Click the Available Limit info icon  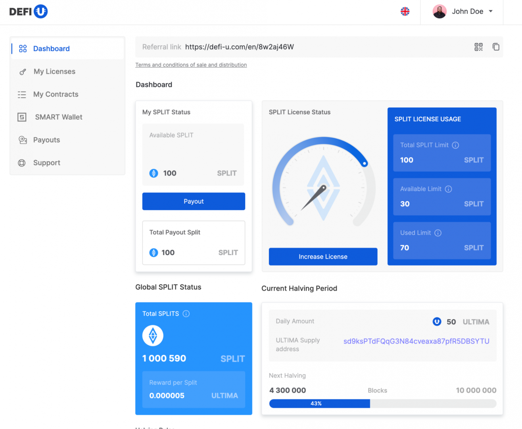[x=448, y=189]
